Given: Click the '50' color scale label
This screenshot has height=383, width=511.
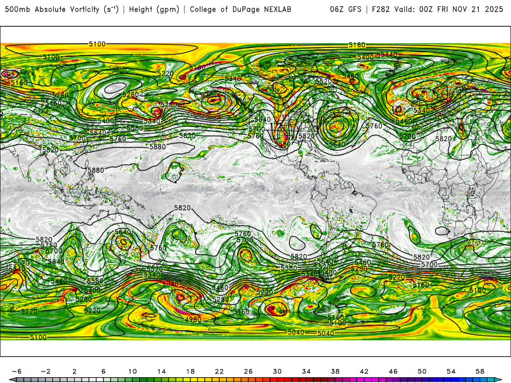Looking at the screenshot, I should (x=422, y=372).
